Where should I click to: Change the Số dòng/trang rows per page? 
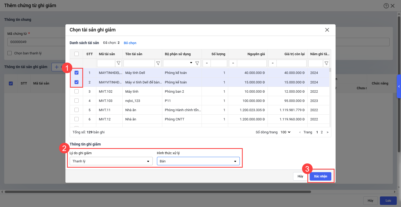pos(285,132)
